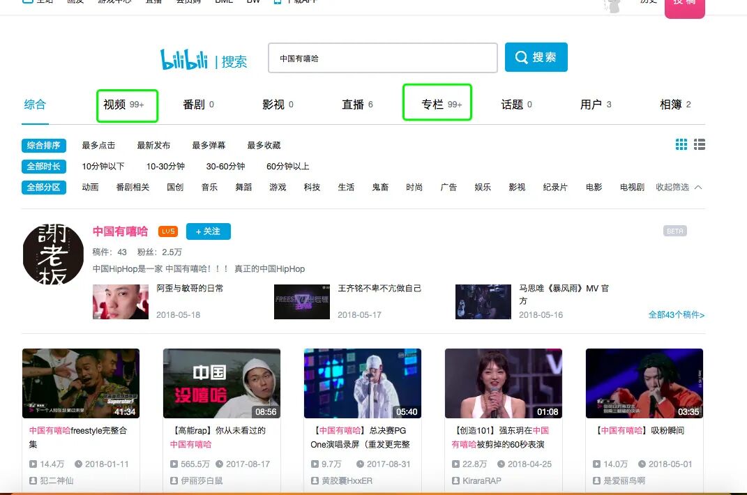Open 阿歪与敏哥的日常 video thumbnail
The height and width of the screenshot is (495, 747).
pos(121,302)
